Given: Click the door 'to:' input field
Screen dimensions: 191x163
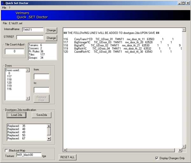Looking at the screenshot, I should click(41, 90).
